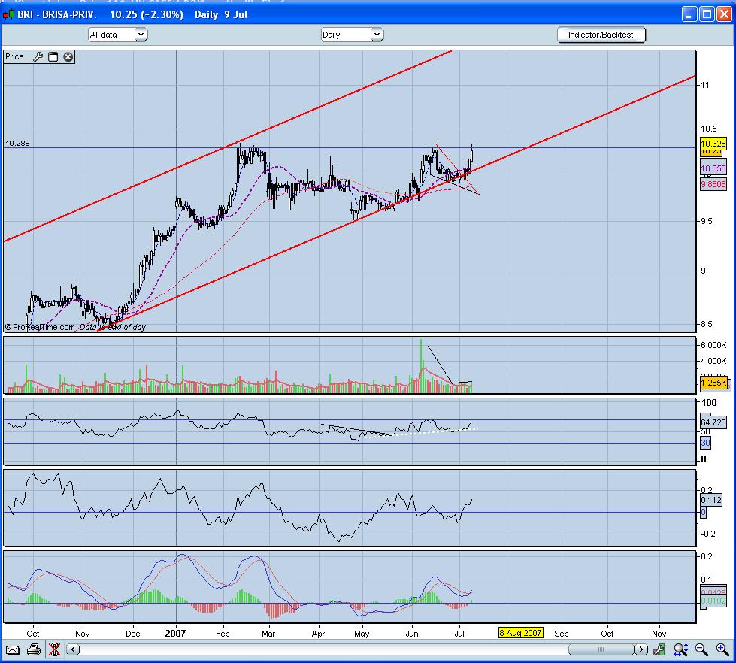
Task: Click the BRI candlestick title bar icon
Action: (8, 14)
